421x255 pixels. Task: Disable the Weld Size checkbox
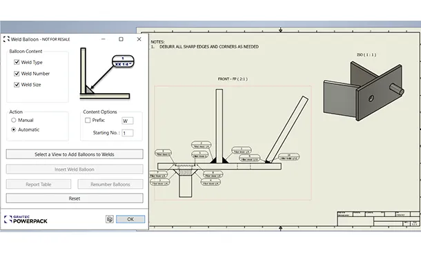(x=17, y=85)
